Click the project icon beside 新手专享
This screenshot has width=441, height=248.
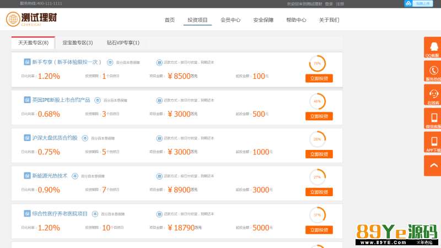tap(27, 62)
